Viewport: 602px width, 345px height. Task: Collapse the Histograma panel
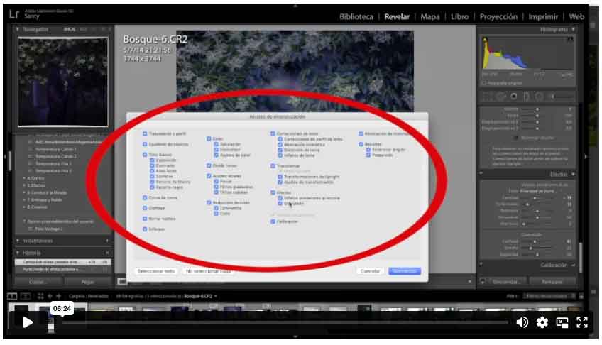tap(573, 29)
